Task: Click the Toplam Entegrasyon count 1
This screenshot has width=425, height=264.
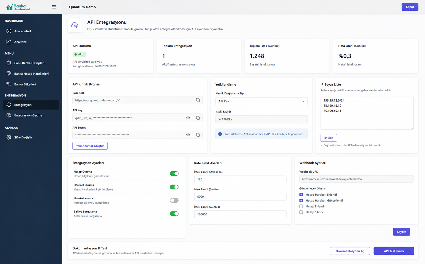Action: (x=164, y=56)
